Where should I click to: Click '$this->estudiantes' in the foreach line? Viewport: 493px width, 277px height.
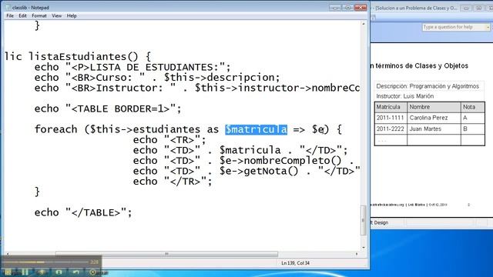[x=145, y=129]
